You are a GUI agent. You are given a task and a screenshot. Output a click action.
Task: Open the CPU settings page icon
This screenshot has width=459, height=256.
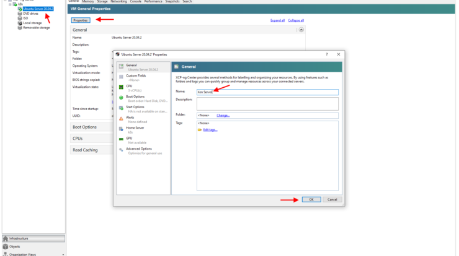pos(121,87)
